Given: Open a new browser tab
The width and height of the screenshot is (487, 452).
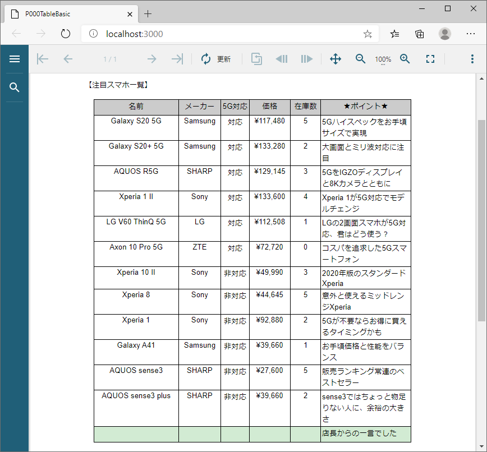Looking at the screenshot, I should click(148, 14).
